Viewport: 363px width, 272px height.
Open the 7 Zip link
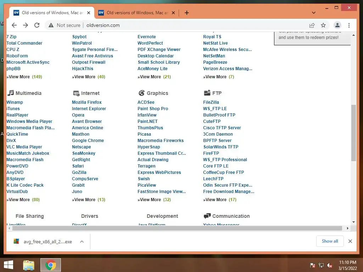[11, 37]
